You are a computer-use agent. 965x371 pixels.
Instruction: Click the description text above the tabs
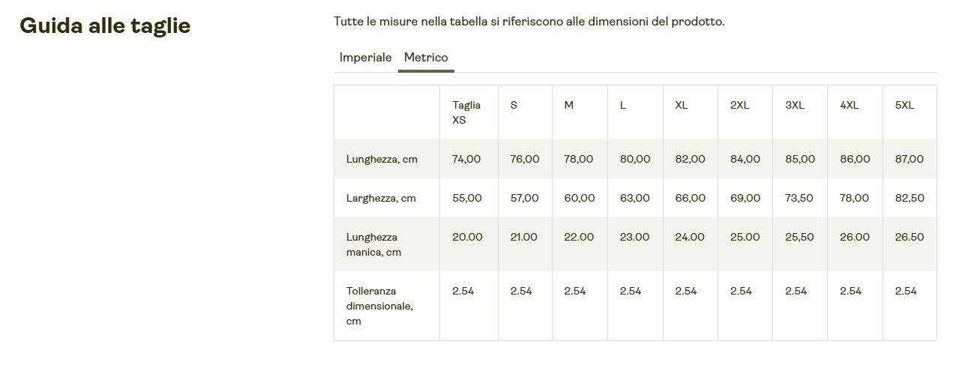[529, 22]
